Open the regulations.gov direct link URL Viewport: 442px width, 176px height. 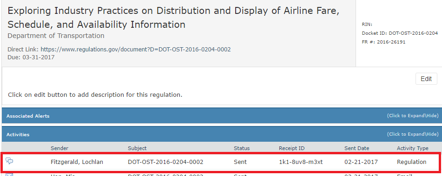click(136, 50)
